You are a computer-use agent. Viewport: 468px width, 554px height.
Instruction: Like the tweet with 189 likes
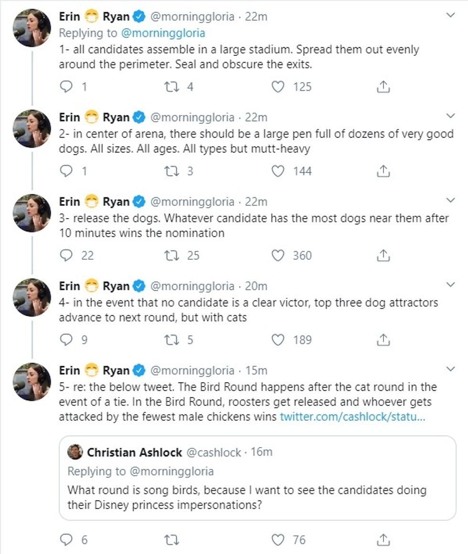[278, 340]
